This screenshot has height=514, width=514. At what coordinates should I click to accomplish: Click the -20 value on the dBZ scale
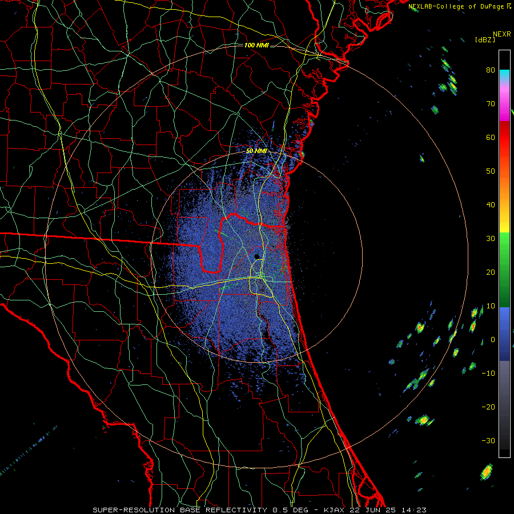click(488, 407)
